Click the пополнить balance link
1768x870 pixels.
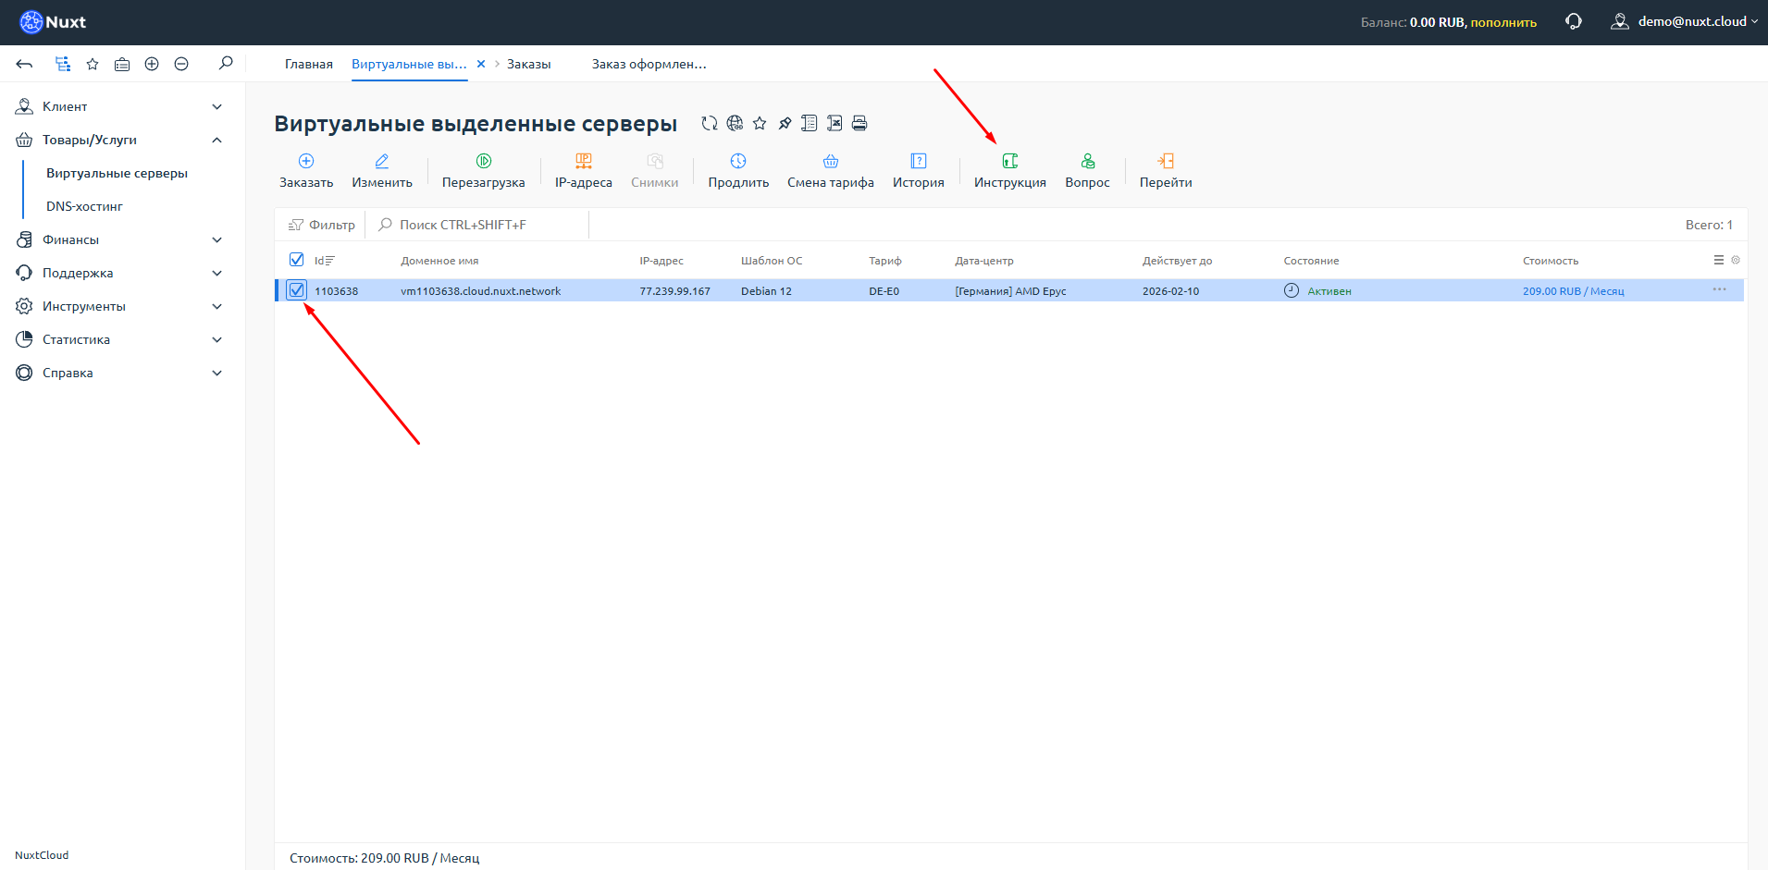point(1503,22)
